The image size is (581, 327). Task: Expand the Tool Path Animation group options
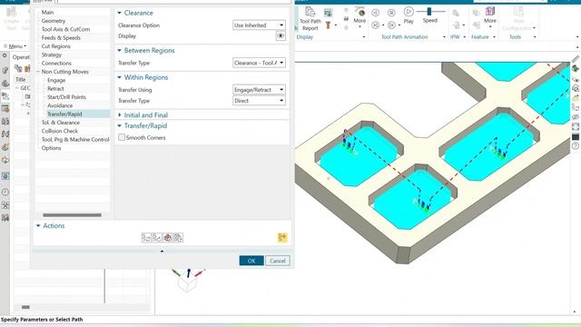click(x=444, y=37)
